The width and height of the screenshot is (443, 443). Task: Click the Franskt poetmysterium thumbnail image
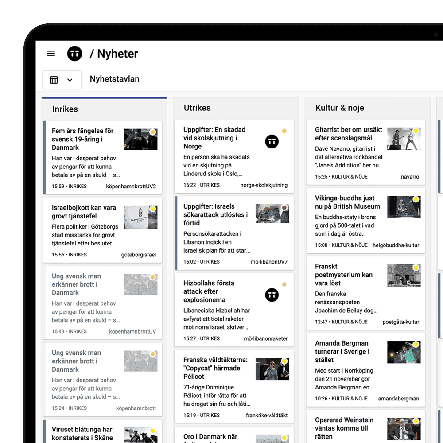[403, 276]
